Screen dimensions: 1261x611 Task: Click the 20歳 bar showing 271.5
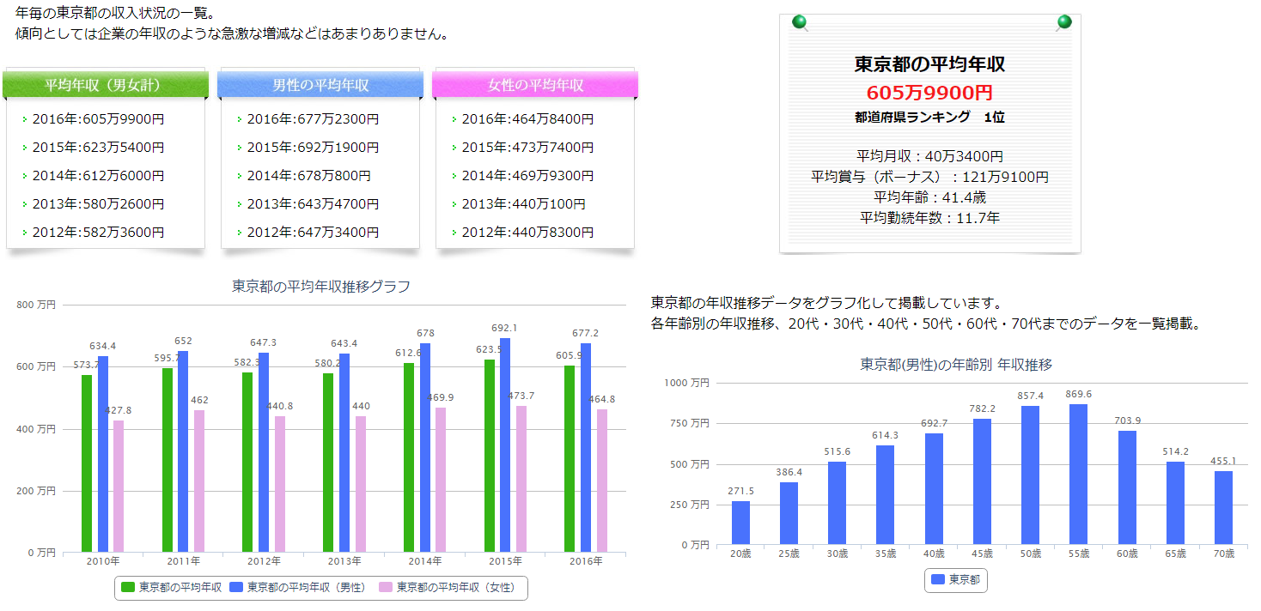(740, 522)
